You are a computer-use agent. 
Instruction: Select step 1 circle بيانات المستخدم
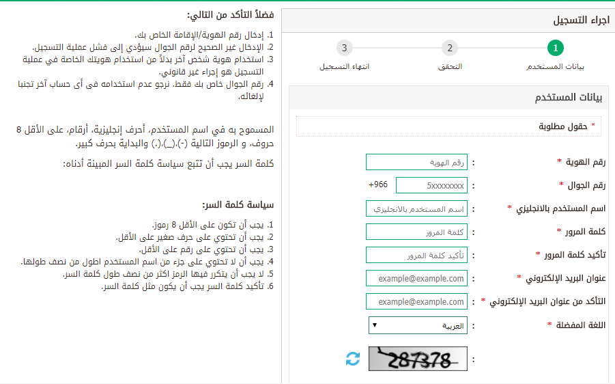click(x=556, y=48)
